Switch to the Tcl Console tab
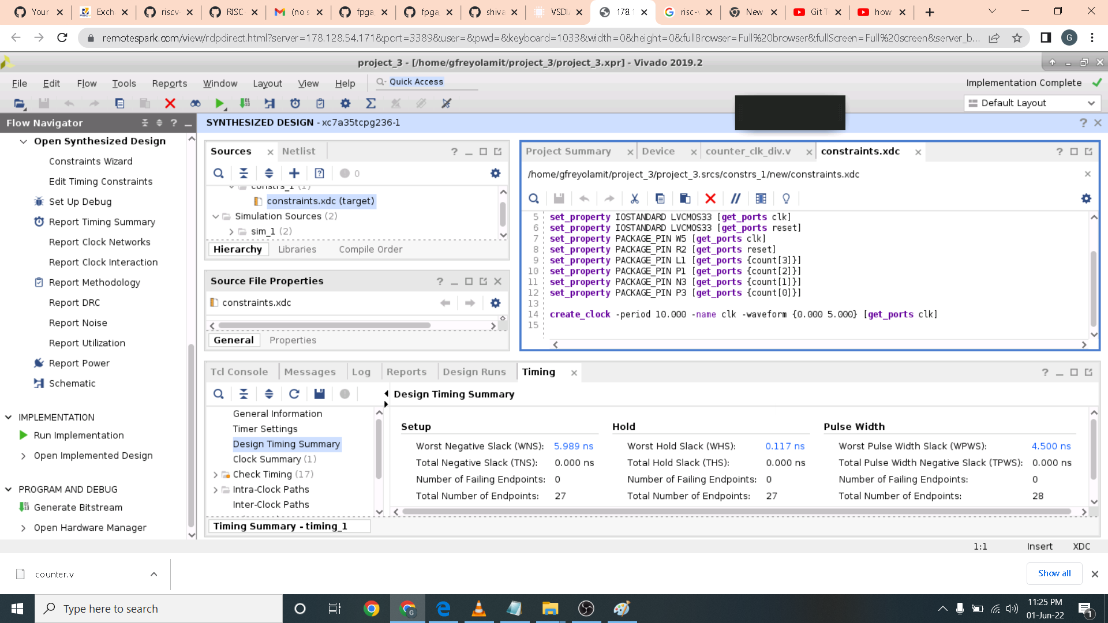Viewport: 1108px width, 623px height. coord(239,372)
